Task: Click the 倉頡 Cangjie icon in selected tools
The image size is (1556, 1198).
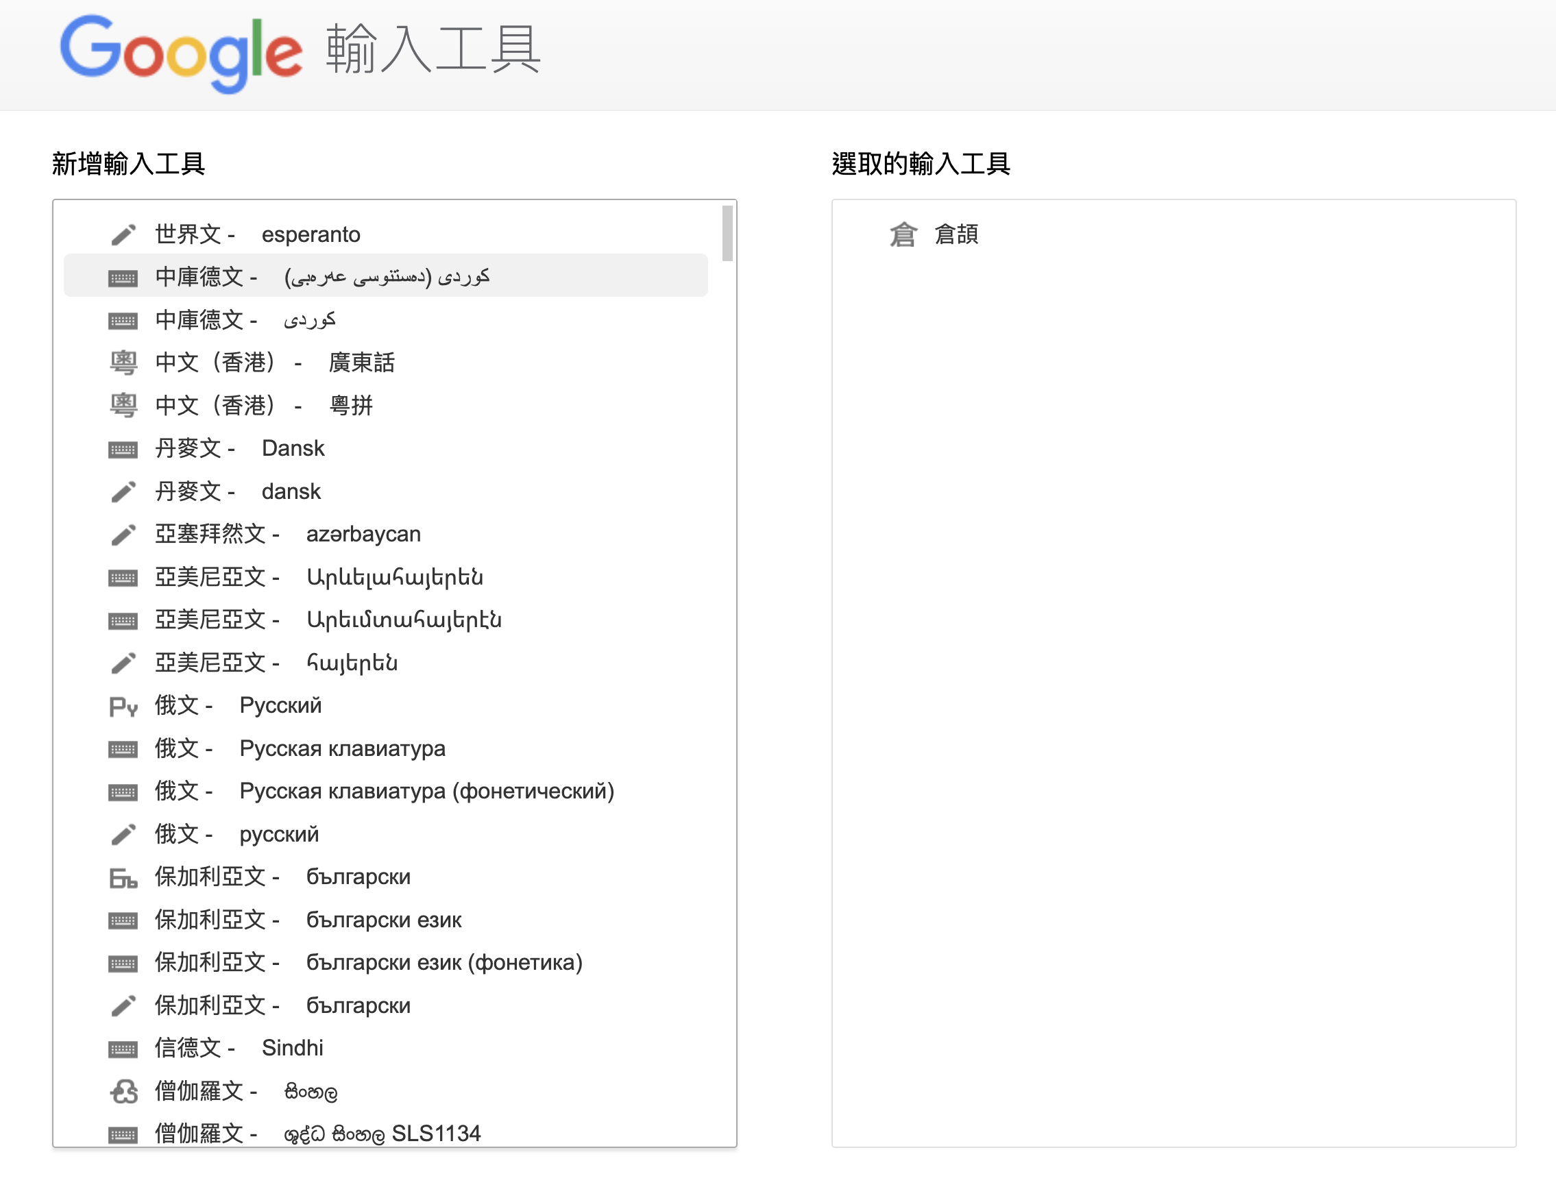Action: pyautogui.click(x=903, y=234)
